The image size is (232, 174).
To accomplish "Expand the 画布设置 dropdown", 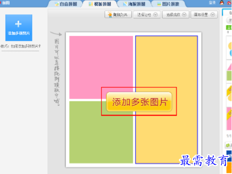I will pyautogui.click(x=204, y=14).
